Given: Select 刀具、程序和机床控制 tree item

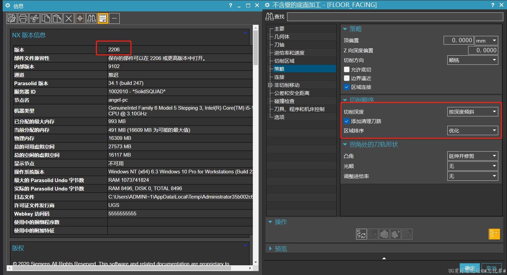Looking at the screenshot, I should (299, 109).
